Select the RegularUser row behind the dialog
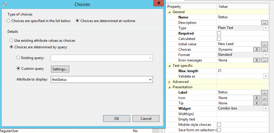Viewport: 274px width, 133px height. (x=9, y=131)
